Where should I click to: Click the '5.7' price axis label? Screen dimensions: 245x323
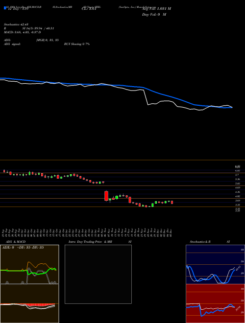237,175
